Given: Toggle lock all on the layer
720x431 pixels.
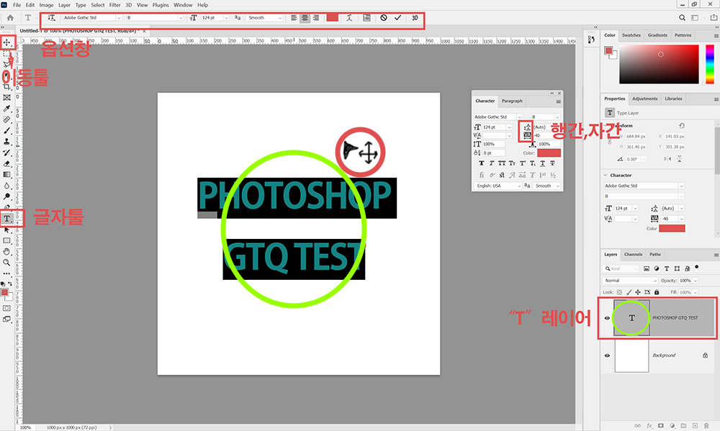Looking at the screenshot, I should pos(657,292).
